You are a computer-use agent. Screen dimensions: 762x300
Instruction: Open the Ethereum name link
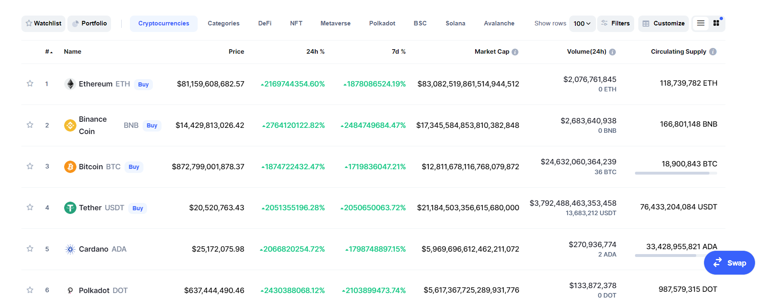pos(96,84)
